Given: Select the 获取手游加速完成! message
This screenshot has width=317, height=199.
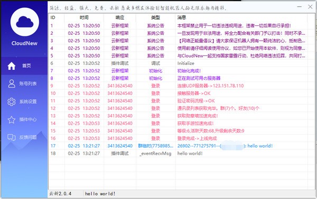Looking at the screenshot, I should pyautogui.click(x=195, y=123).
